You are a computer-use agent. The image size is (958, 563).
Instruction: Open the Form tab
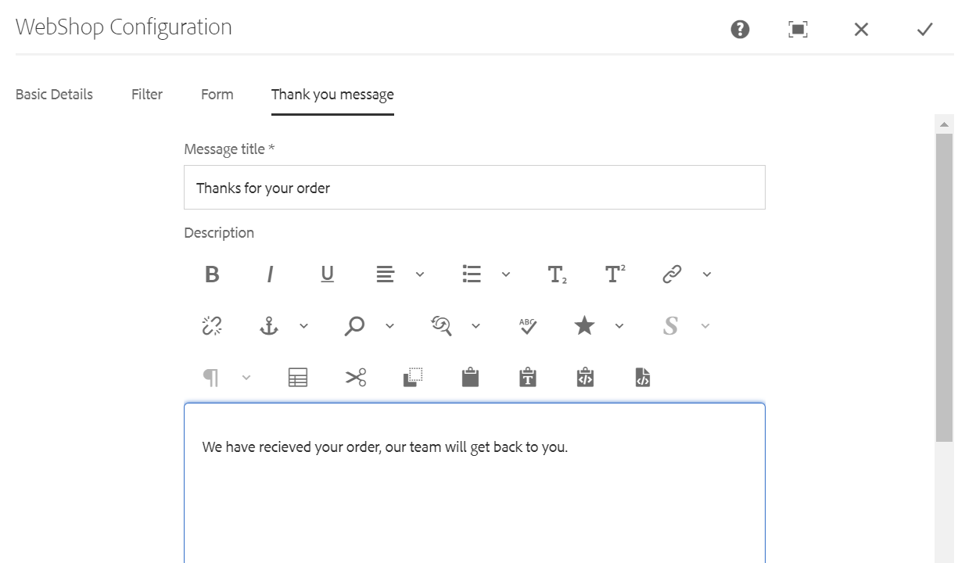(217, 95)
